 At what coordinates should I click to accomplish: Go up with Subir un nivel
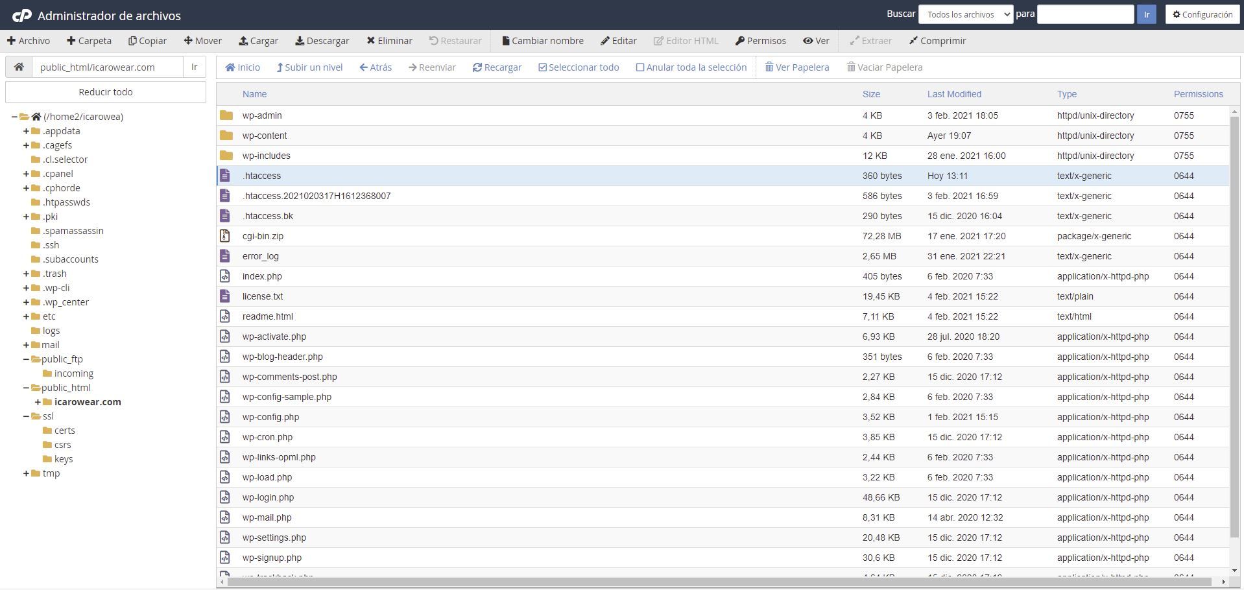tap(309, 67)
